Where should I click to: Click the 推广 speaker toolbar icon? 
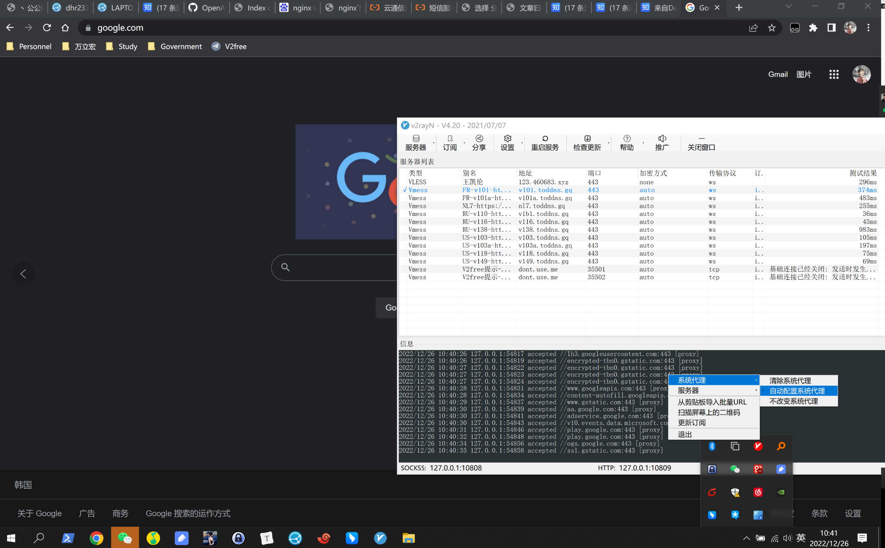click(662, 142)
